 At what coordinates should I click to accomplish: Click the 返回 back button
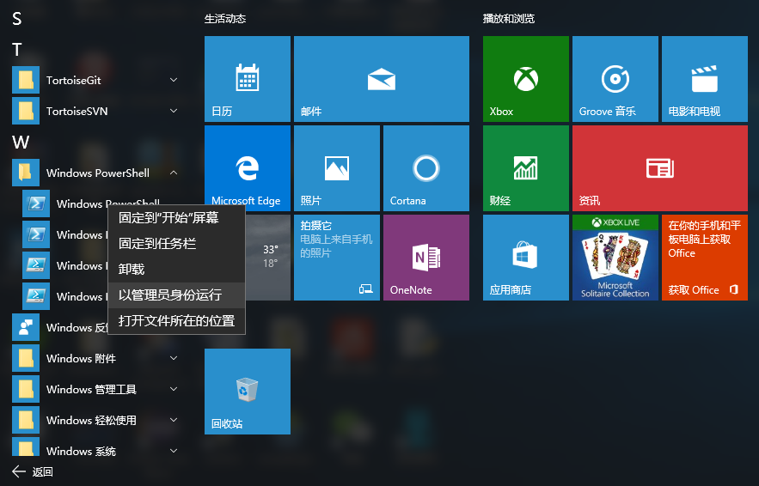(x=33, y=471)
